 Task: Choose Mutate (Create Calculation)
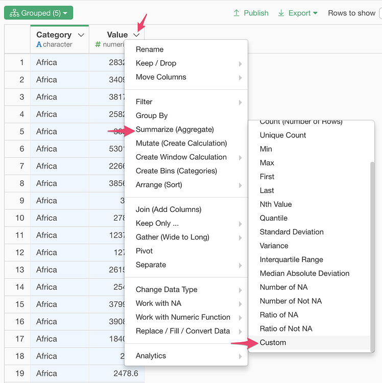point(186,143)
